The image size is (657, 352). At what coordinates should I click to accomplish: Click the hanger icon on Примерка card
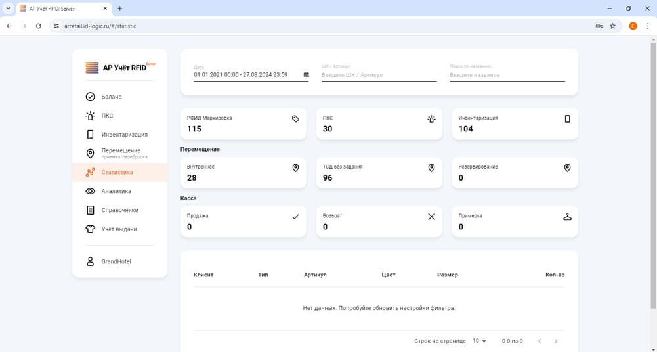[x=567, y=217]
